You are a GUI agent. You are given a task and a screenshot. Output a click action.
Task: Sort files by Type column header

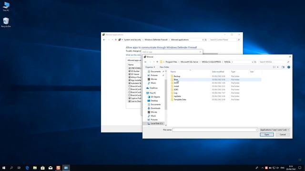tap(233, 72)
